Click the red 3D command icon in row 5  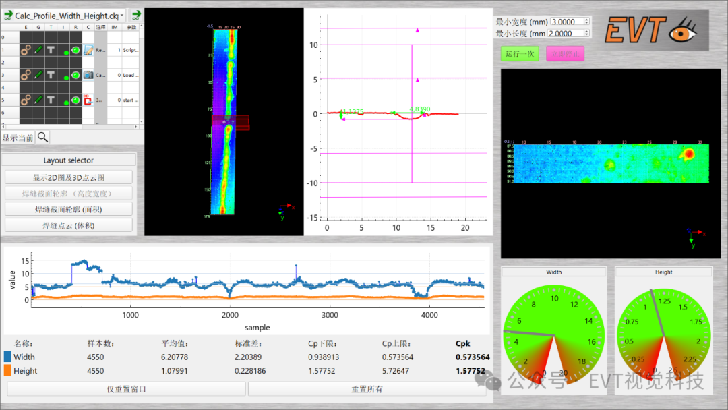click(88, 100)
